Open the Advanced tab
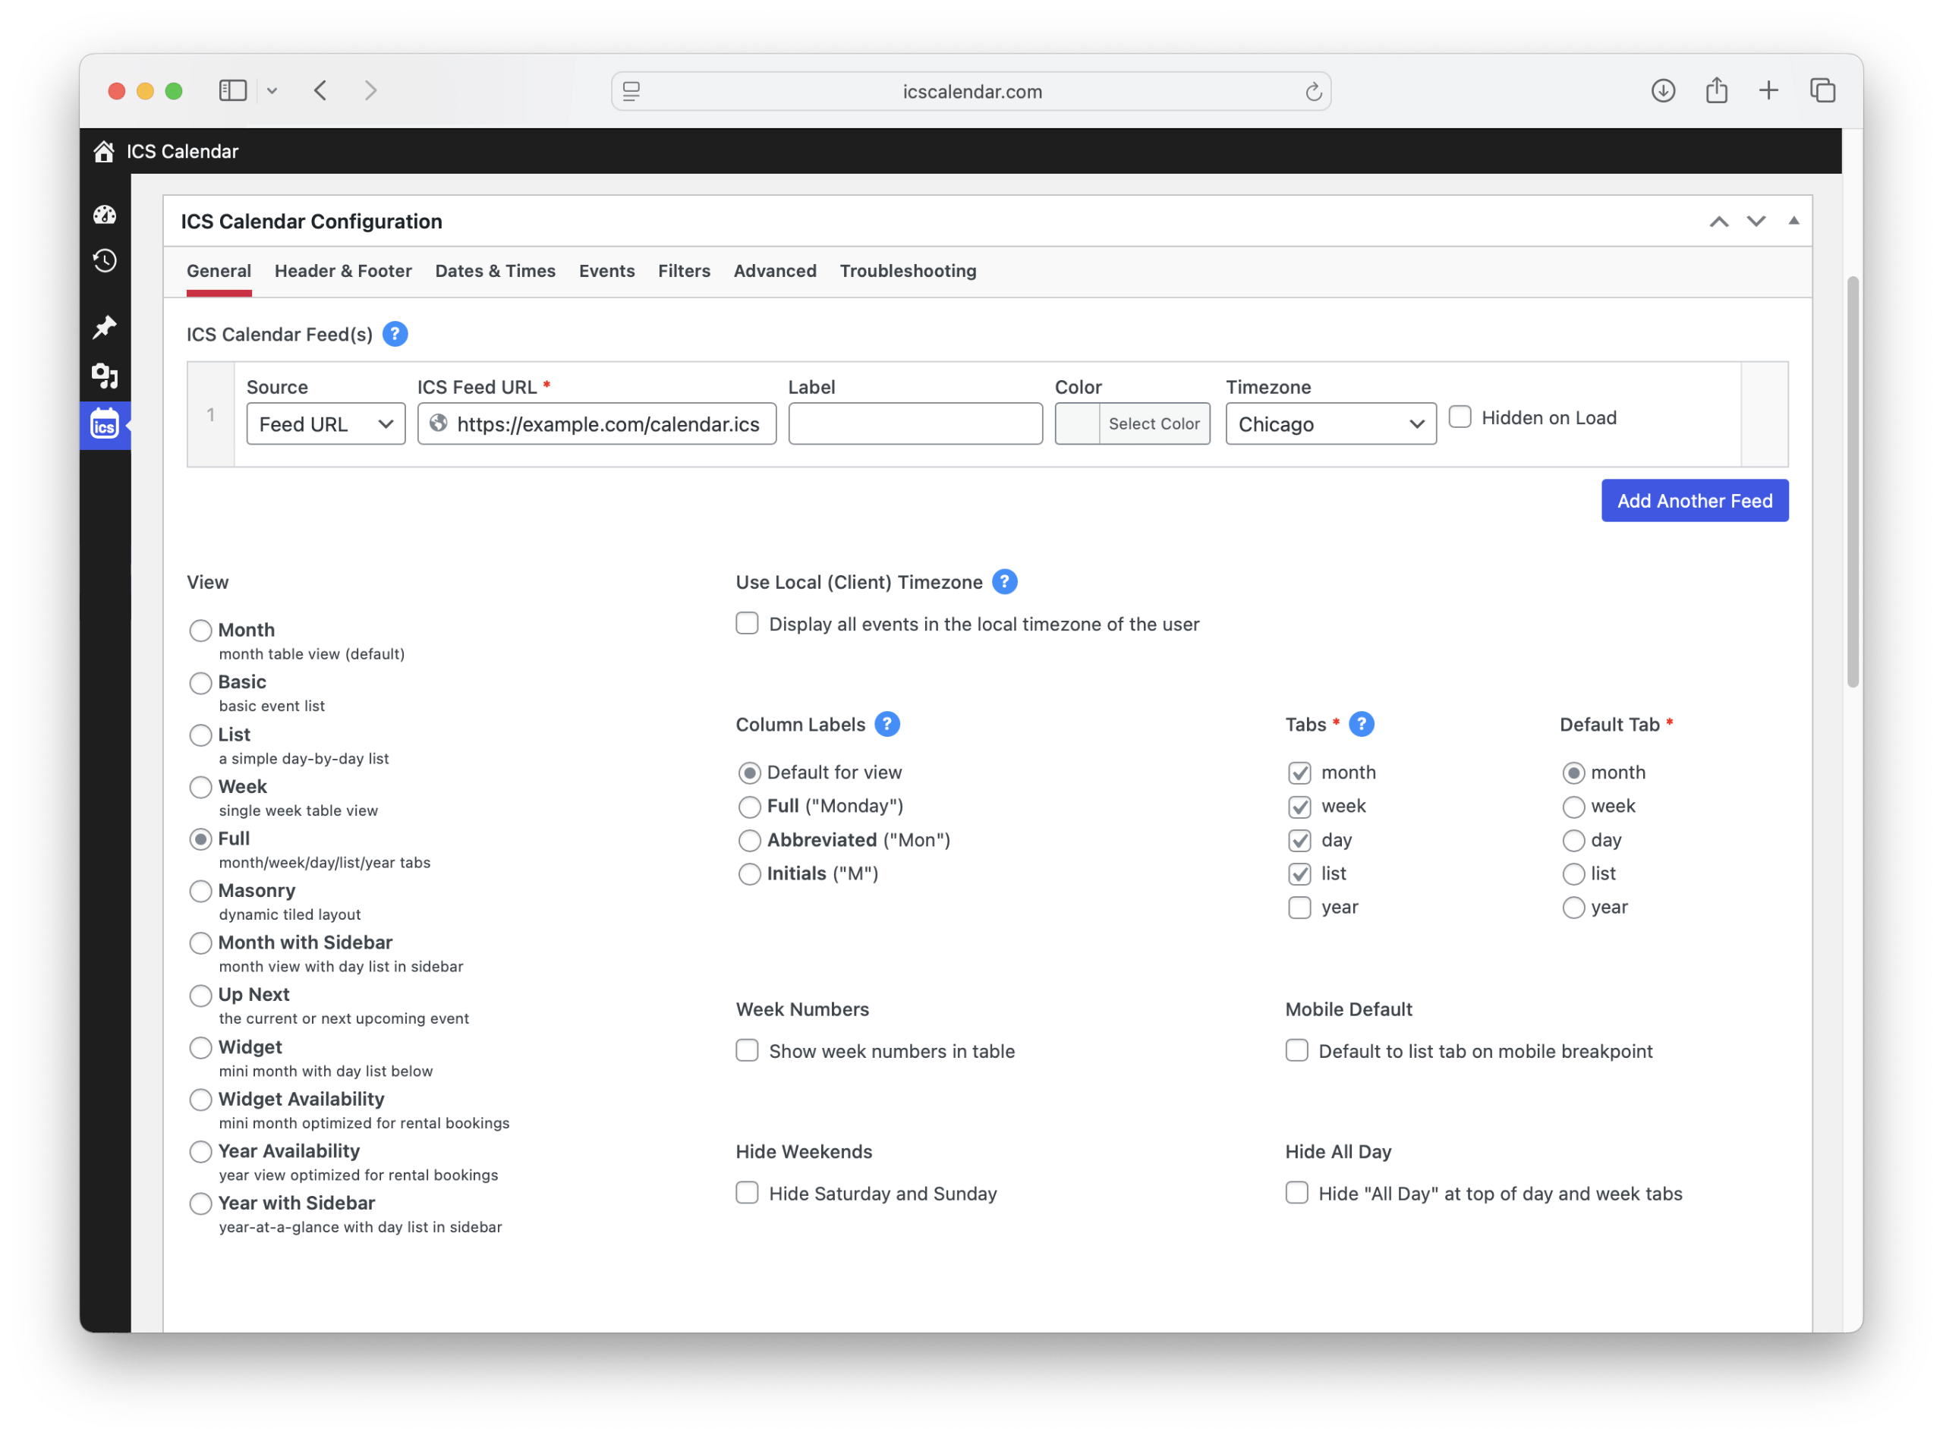1943x1438 pixels. [x=776, y=271]
